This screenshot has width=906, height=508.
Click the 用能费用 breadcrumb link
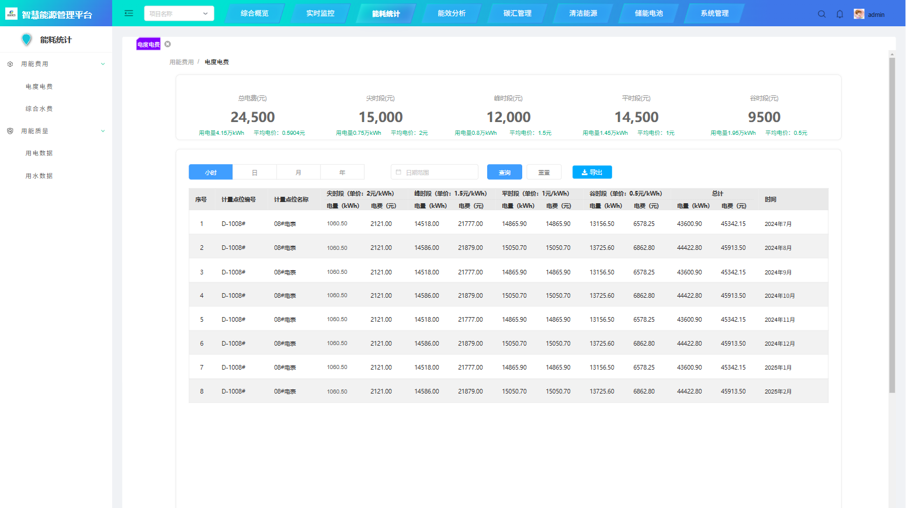[182, 62]
